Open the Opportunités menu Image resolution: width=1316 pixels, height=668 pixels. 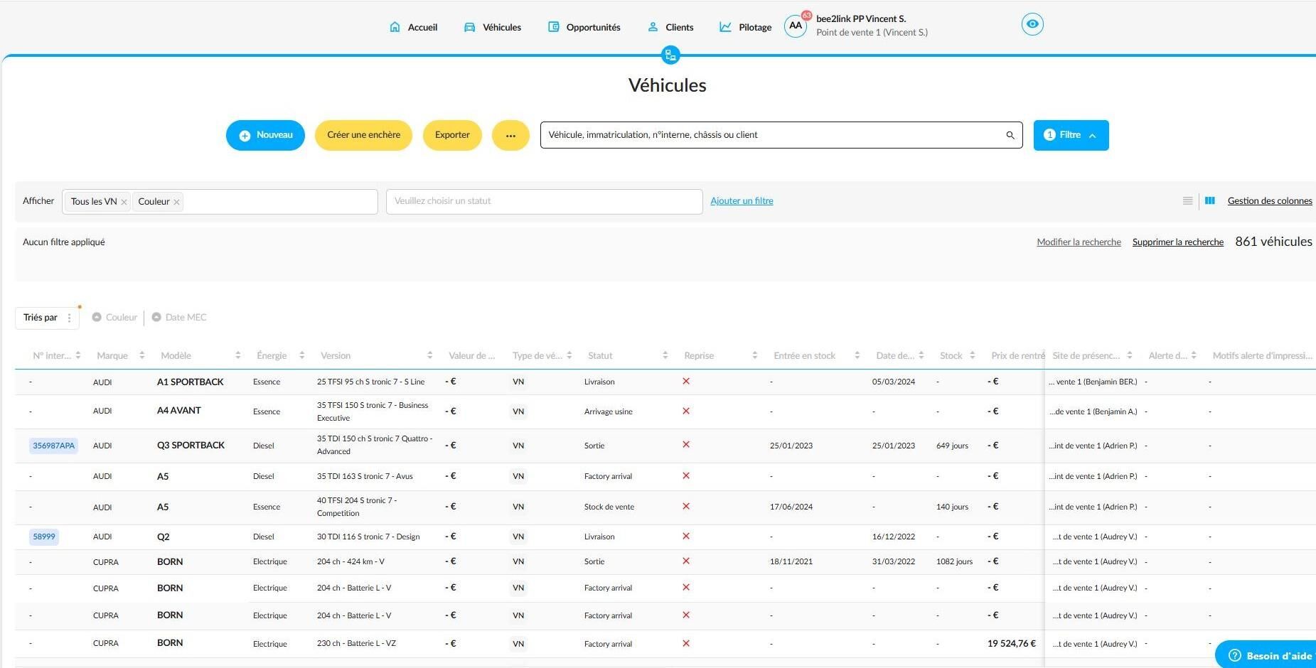(x=584, y=27)
